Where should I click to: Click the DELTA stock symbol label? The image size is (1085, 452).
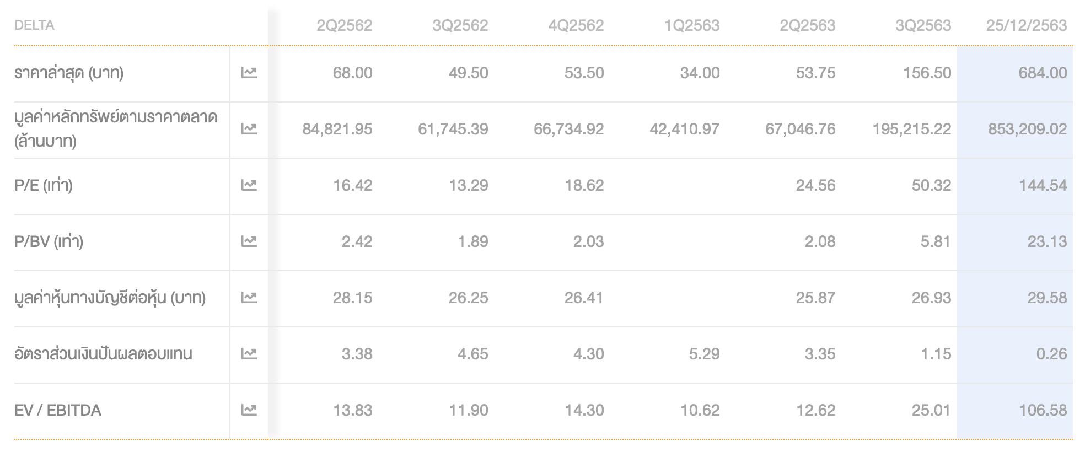[x=34, y=25]
